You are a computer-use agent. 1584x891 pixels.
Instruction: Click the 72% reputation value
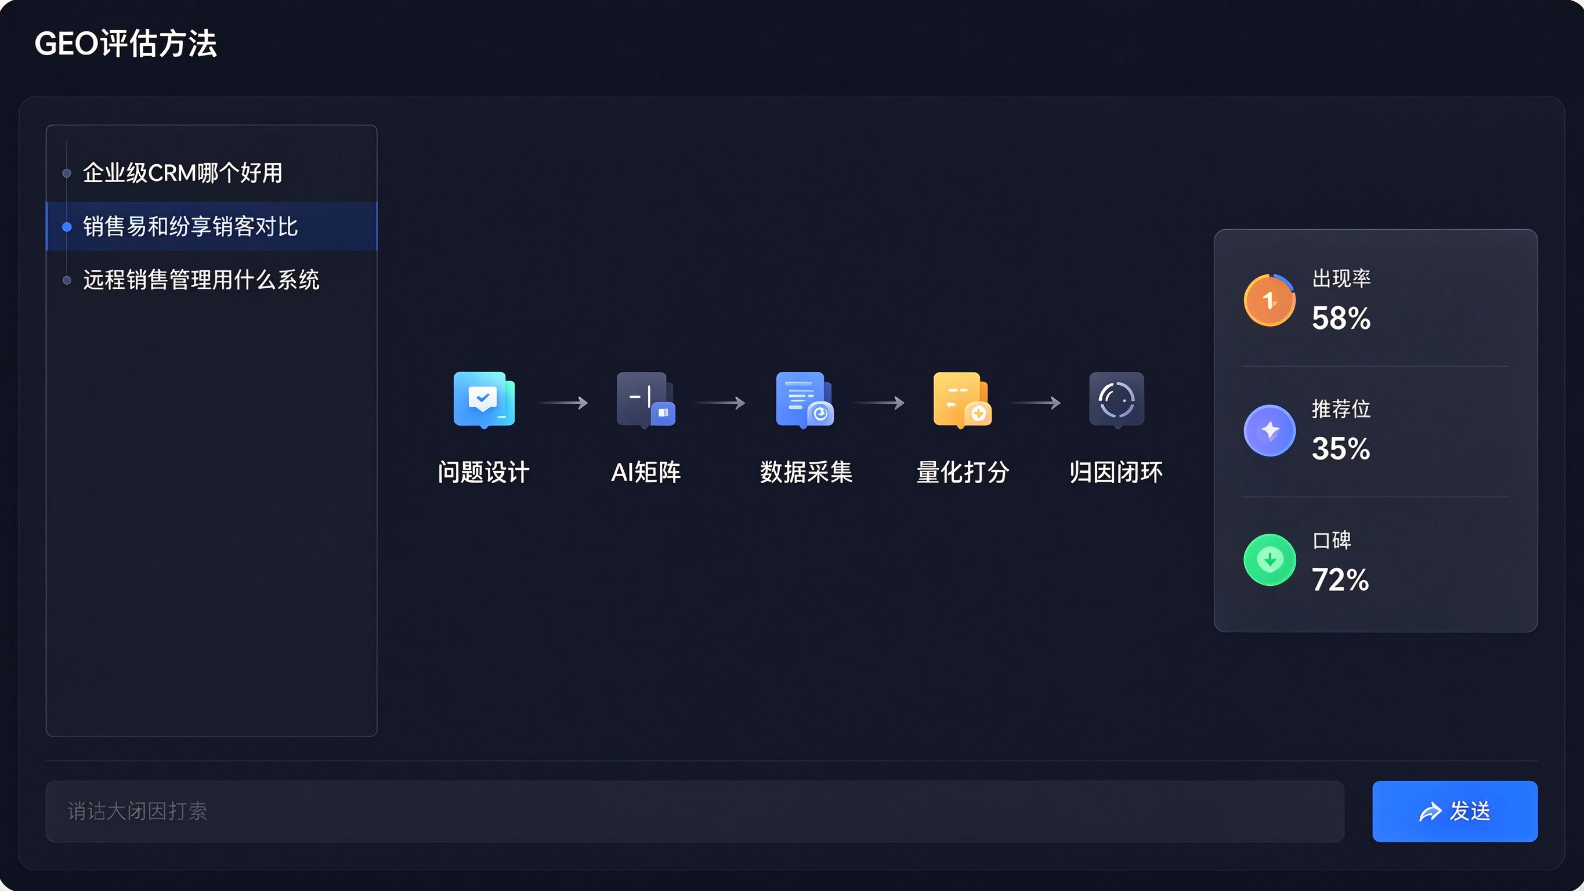(1340, 580)
